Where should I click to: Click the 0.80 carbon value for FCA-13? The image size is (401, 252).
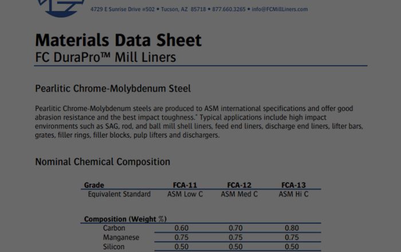[x=292, y=229]
